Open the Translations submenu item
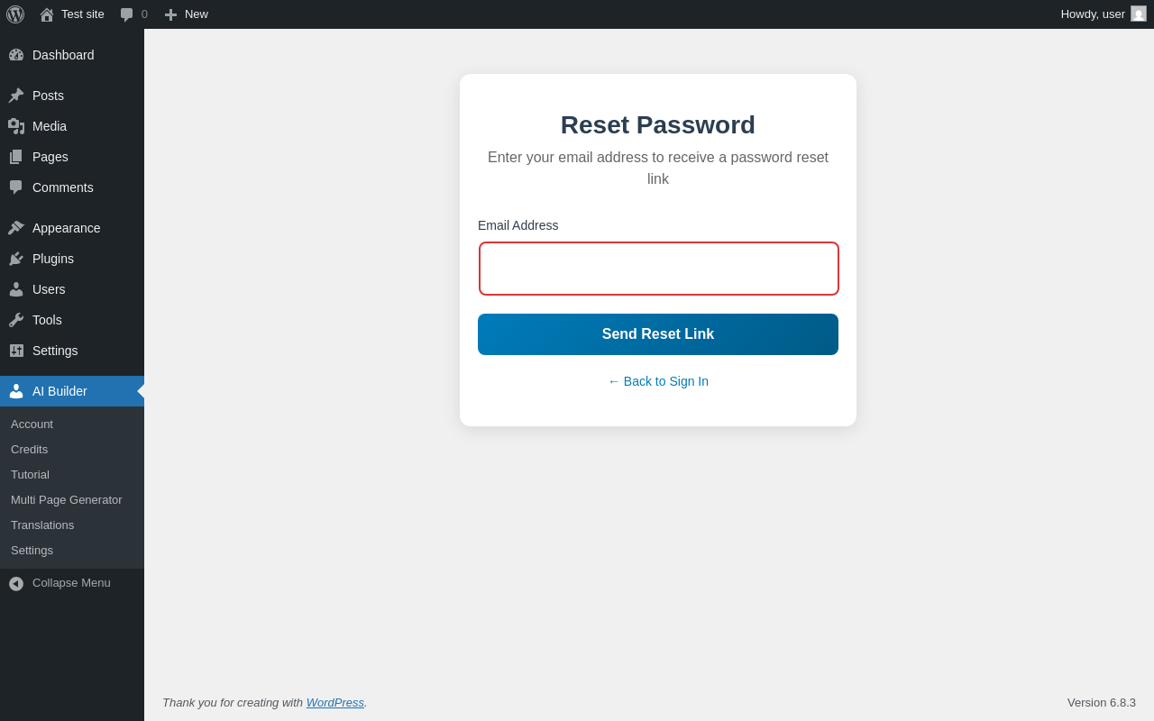Screen dimensions: 1154x721 pyautogui.click(x=42, y=525)
